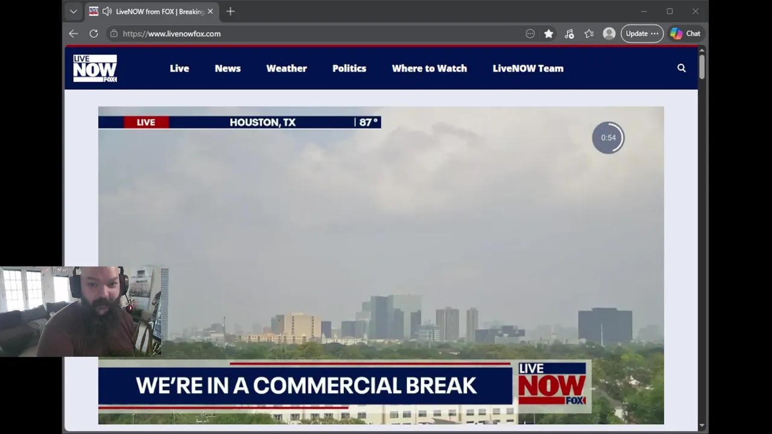
Task: Reload the livenowfox.com page
Action: pyautogui.click(x=93, y=34)
